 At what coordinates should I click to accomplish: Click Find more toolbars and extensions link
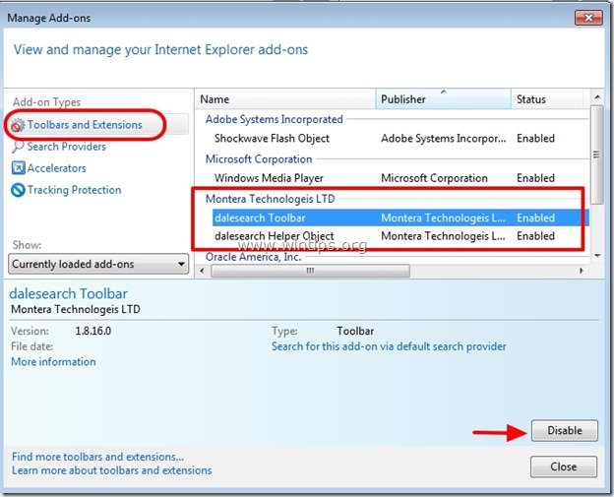coord(97,457)
